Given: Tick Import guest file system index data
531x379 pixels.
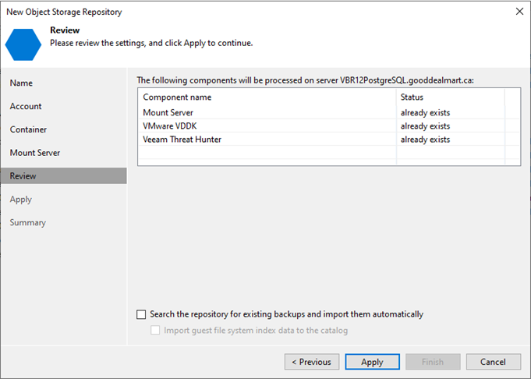Looking at the screenshot, I should tap(155, 330).
